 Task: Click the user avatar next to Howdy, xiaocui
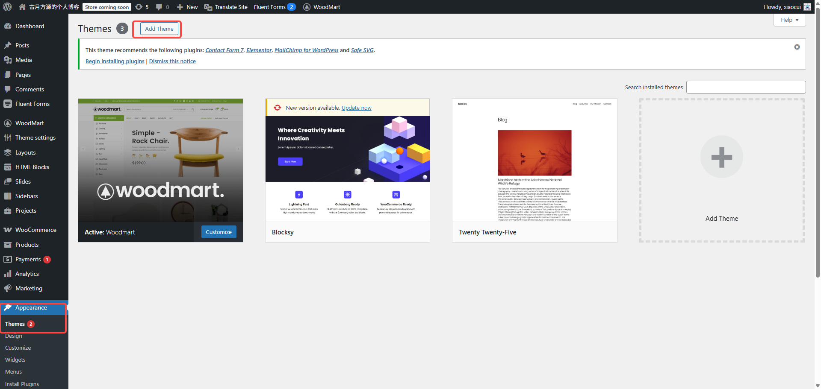click(x=807, y=7)
